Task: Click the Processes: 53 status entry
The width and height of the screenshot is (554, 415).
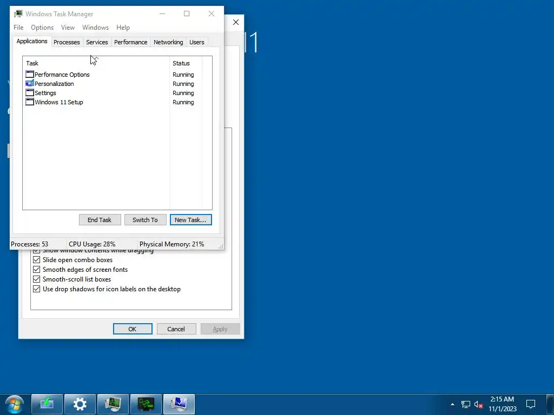Action: coord(38,244)
